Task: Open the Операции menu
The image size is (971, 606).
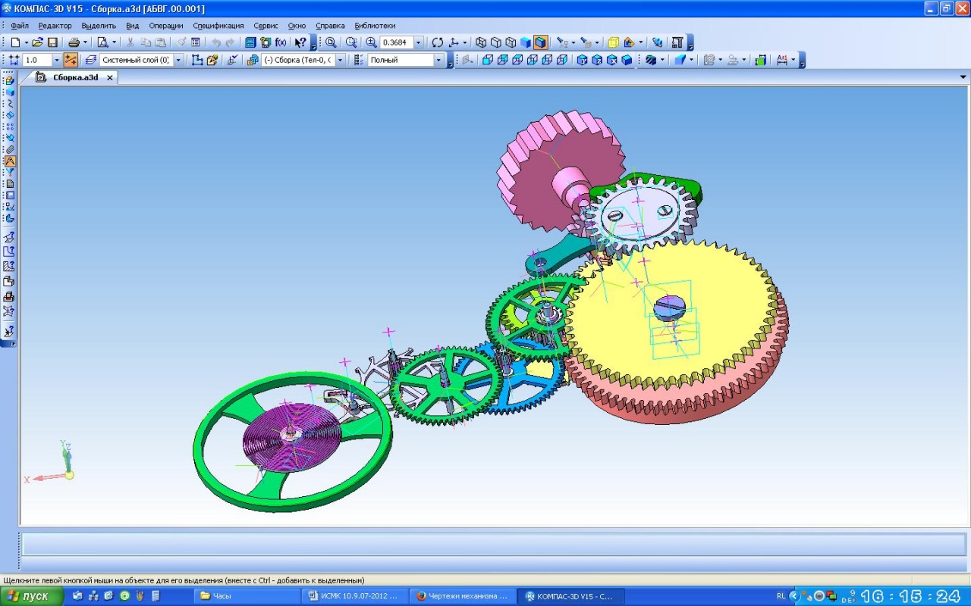Action: [x=165, y=26]
